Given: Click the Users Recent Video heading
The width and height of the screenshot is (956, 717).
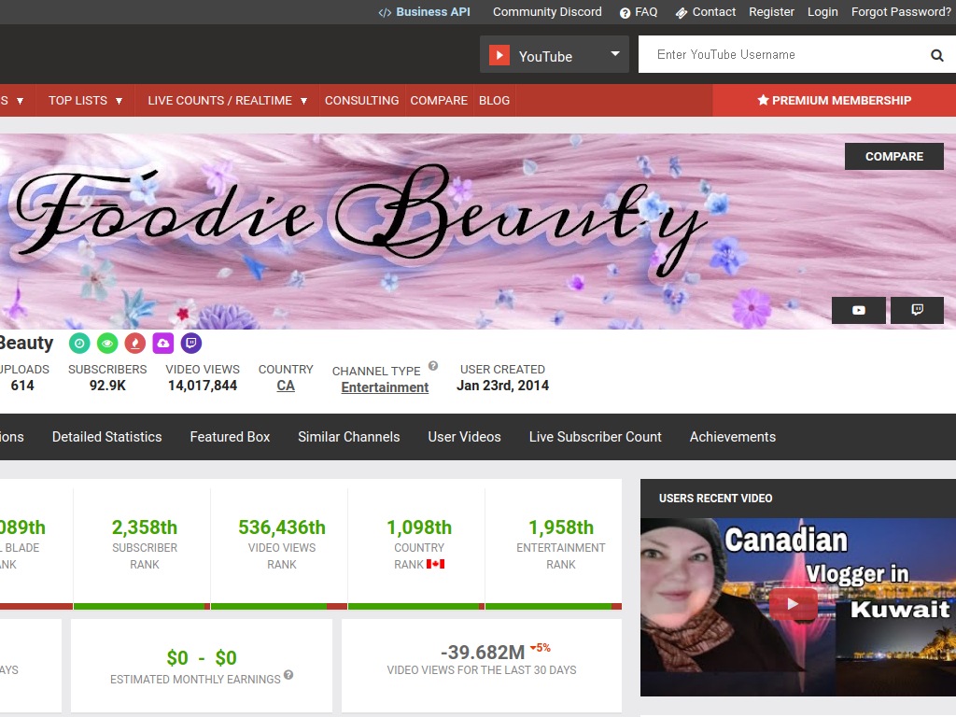Looking at the screenshot, I should (x=716, y=499).
